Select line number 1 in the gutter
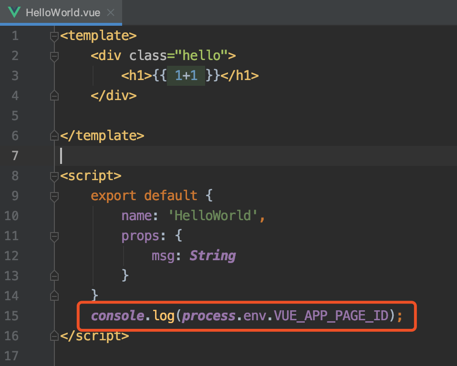The width and height of the screenshot is (457, 366). [x=15, y=36]
